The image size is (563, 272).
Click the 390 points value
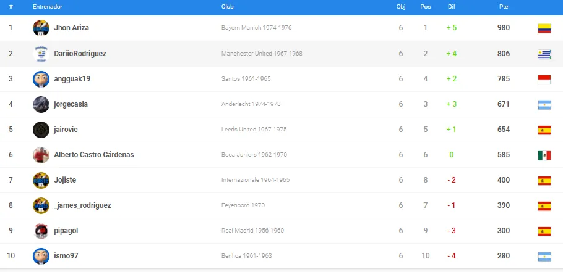pos(504,205)
